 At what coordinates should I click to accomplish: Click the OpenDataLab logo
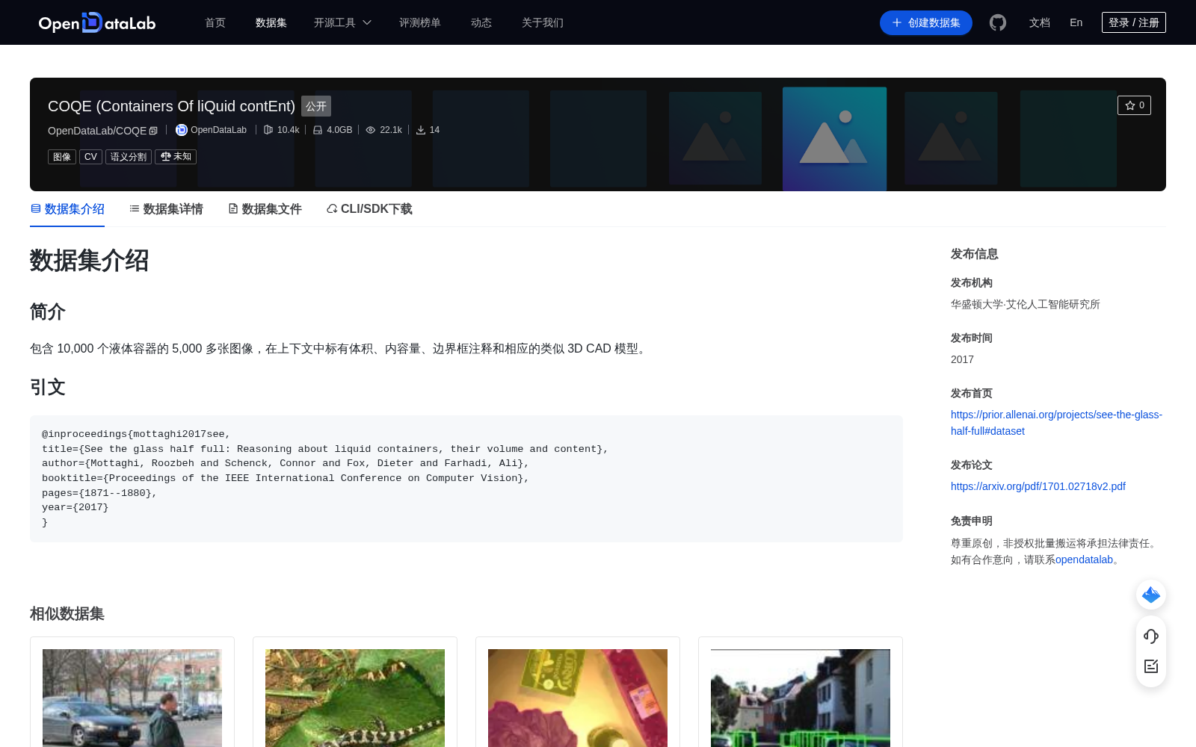[97, 22]
